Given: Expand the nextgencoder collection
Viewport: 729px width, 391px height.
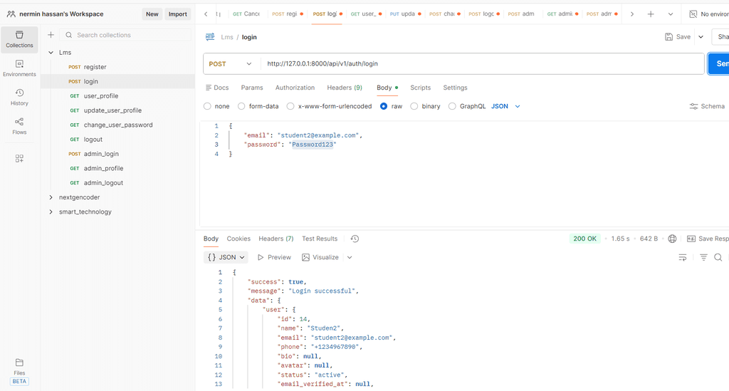Looking at the screenshot, I should click(x=51, y=197).
